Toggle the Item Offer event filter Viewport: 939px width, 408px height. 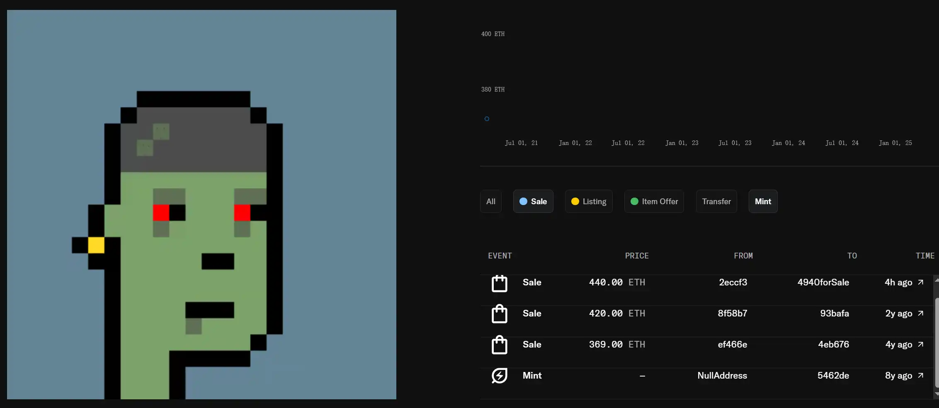click(654, 201)
